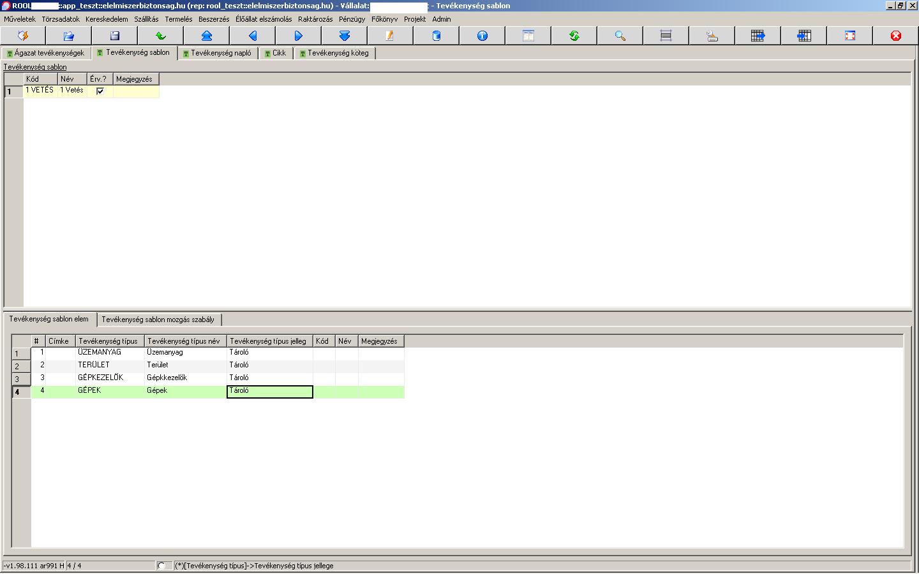Go to next record with right arrow

tap(299, 36)
